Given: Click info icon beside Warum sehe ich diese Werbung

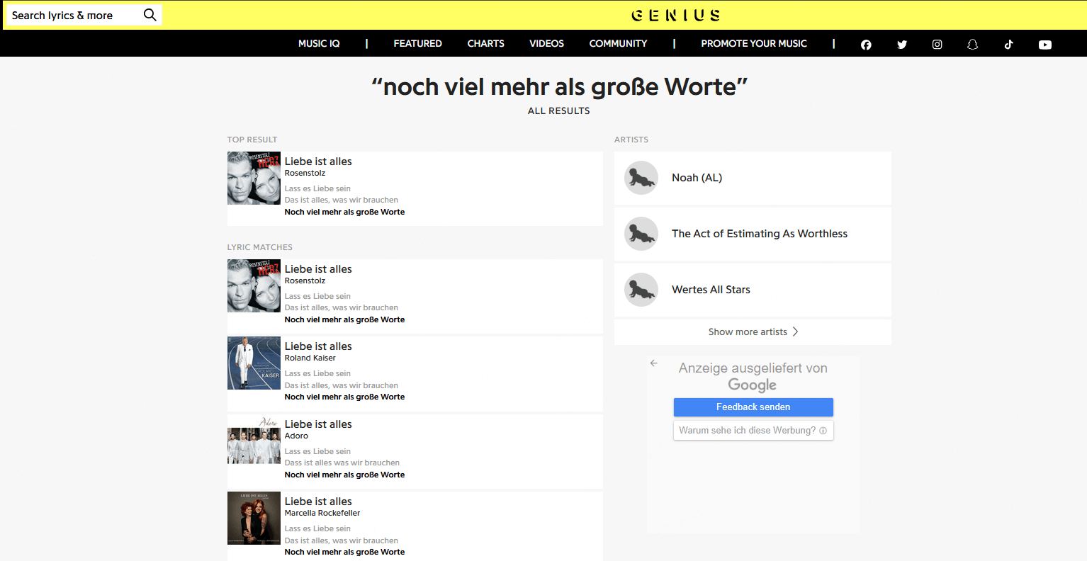Looking at the screenshot, I should (x=823, y=431).
